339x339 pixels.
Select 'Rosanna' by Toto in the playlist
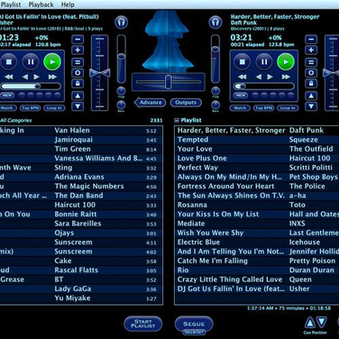tap(257, 205)
